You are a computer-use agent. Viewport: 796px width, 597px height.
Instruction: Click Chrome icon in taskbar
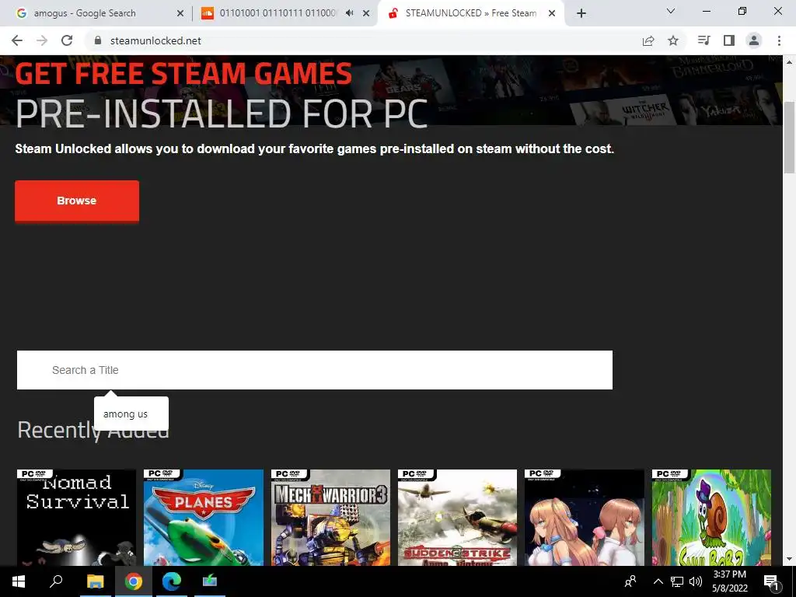click(x=134, y=581)
